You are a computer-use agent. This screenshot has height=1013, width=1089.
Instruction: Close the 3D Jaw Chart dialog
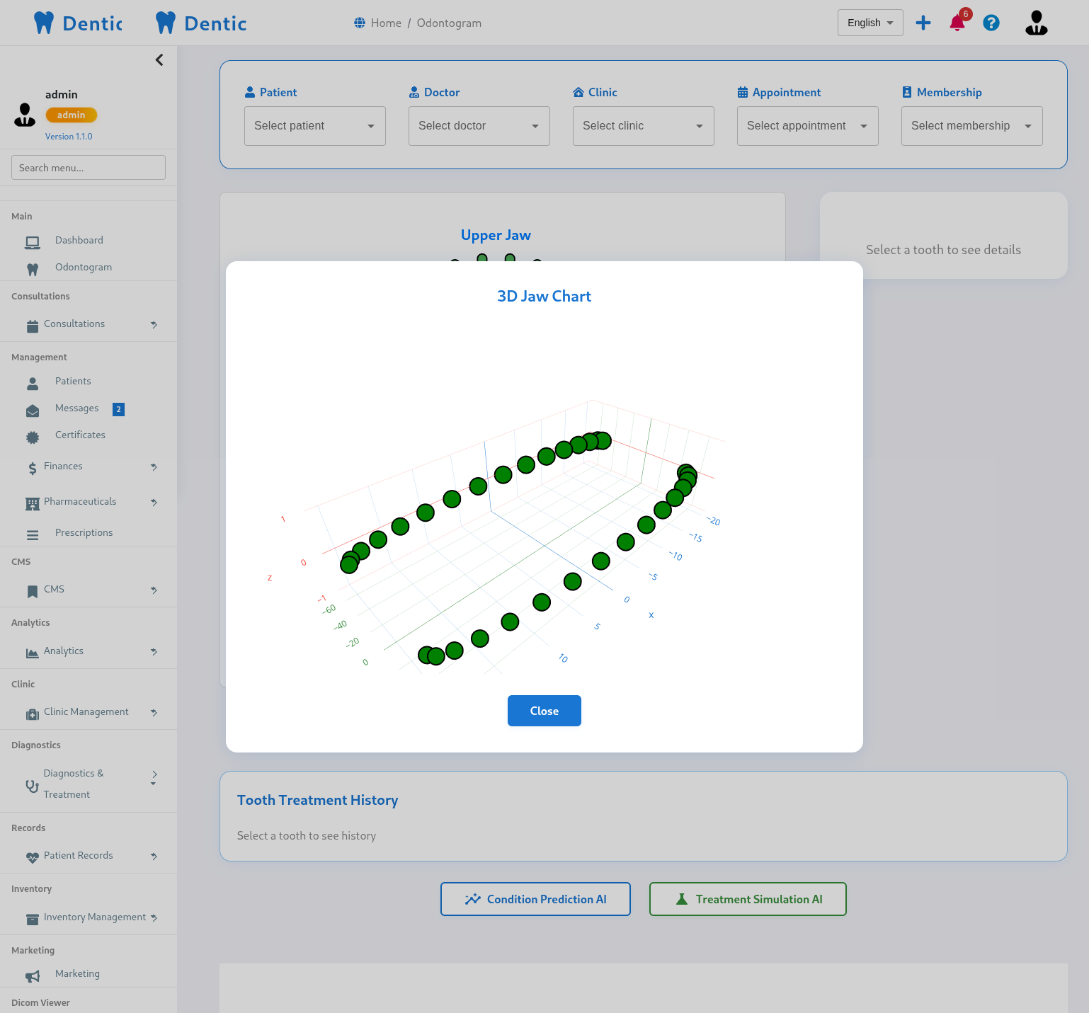coord(544,711)
